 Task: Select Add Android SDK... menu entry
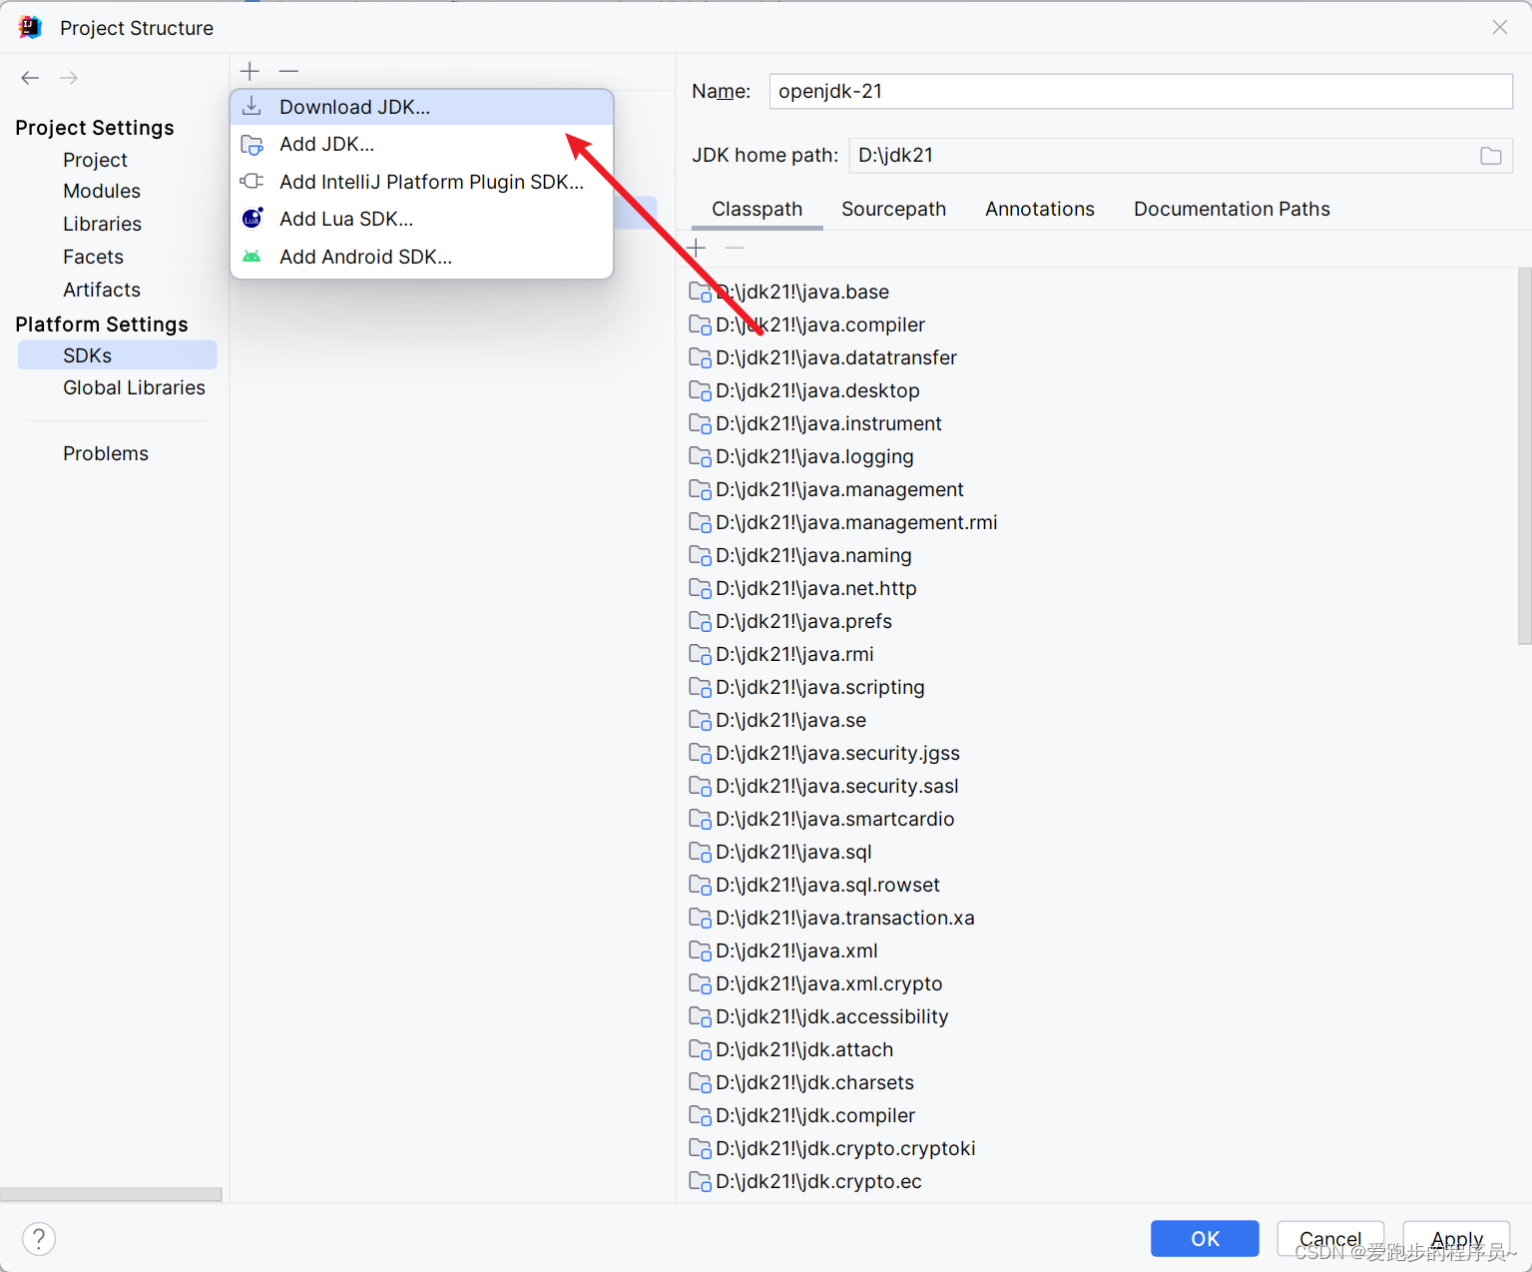421,257
